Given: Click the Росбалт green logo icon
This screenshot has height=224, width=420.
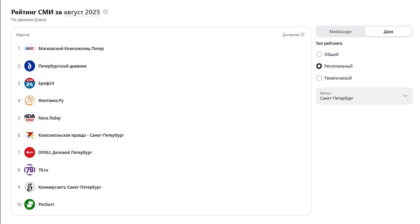Looking at the screenshot, I should click(x=30, y=204).
